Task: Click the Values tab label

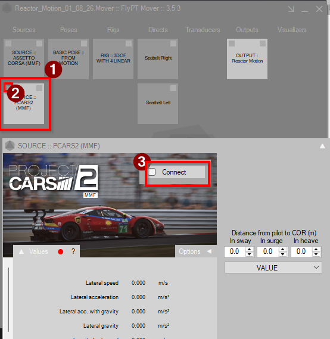Action: tap(39, 251)
